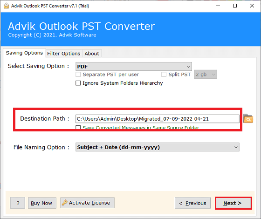
Task: Click the Buy Now button
Action: click(x=42, y=203)
